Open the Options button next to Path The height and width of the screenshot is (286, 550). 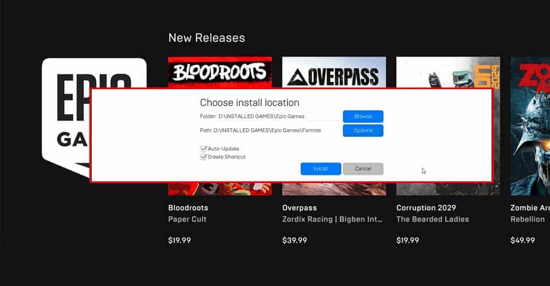click(x=363, y=130)
